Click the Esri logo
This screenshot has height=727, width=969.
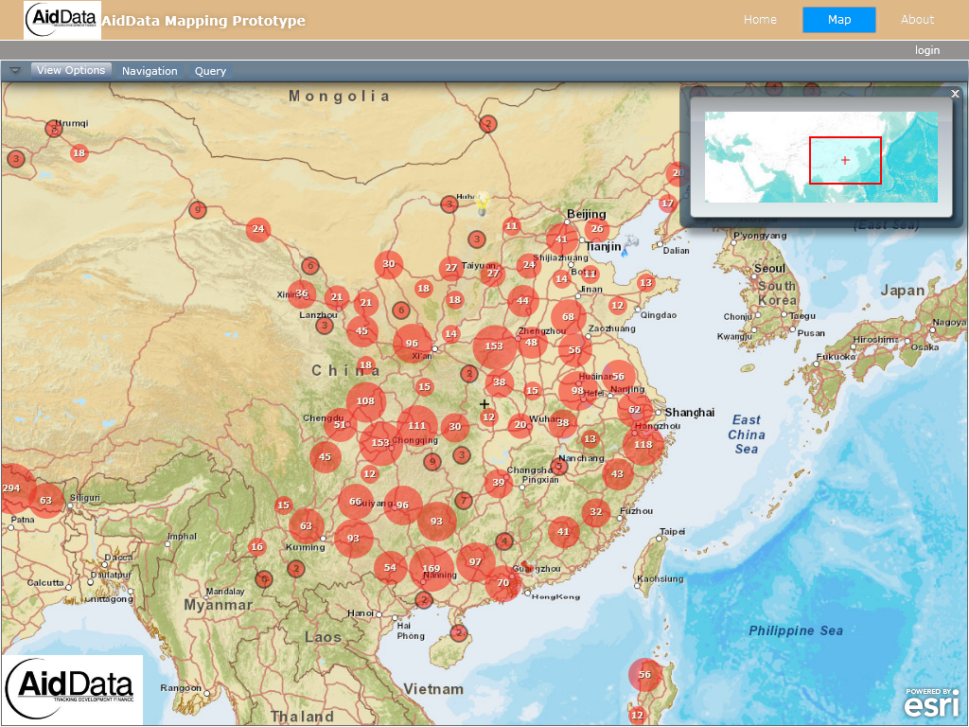coord(932,702)
